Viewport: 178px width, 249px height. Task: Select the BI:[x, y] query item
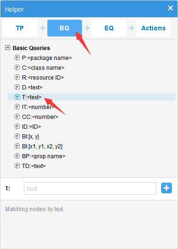[30, 137]
